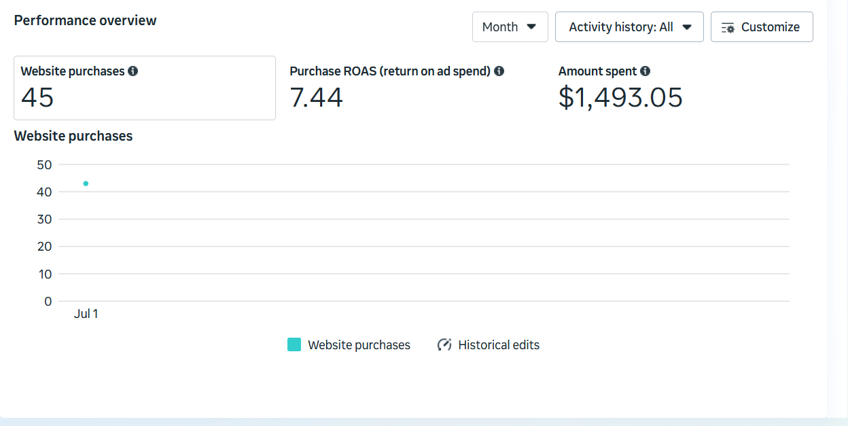The width and height of the screenshot is (848, 426).
Task: Click the 7.44 ROAS value
Action: tap(316, 98)
